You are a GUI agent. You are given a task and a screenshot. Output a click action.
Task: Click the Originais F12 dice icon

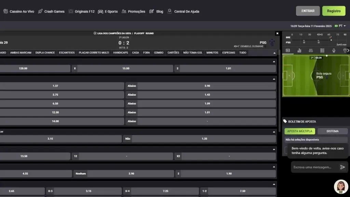point(70,11)
